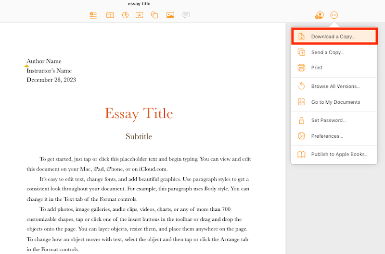The width and height of the screenshot is (385, 254).
Task: Click the Essay Title heading text
Action: coord(139,114)
